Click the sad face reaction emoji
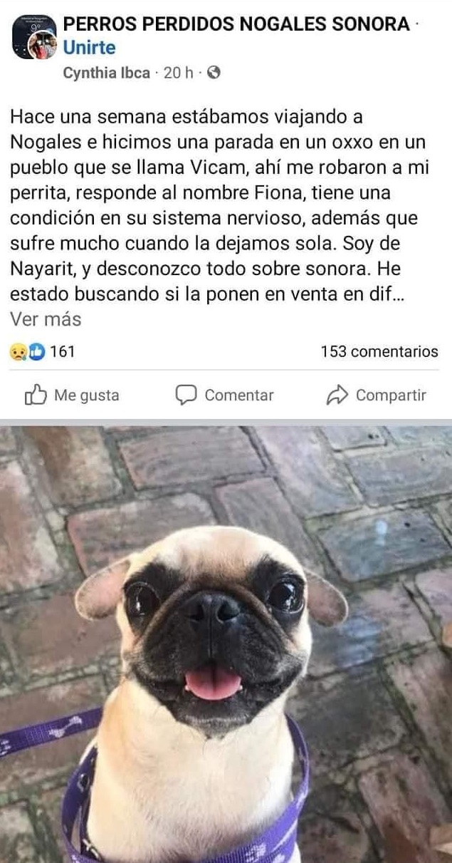 pyautogui.click(x=18, y=351)
